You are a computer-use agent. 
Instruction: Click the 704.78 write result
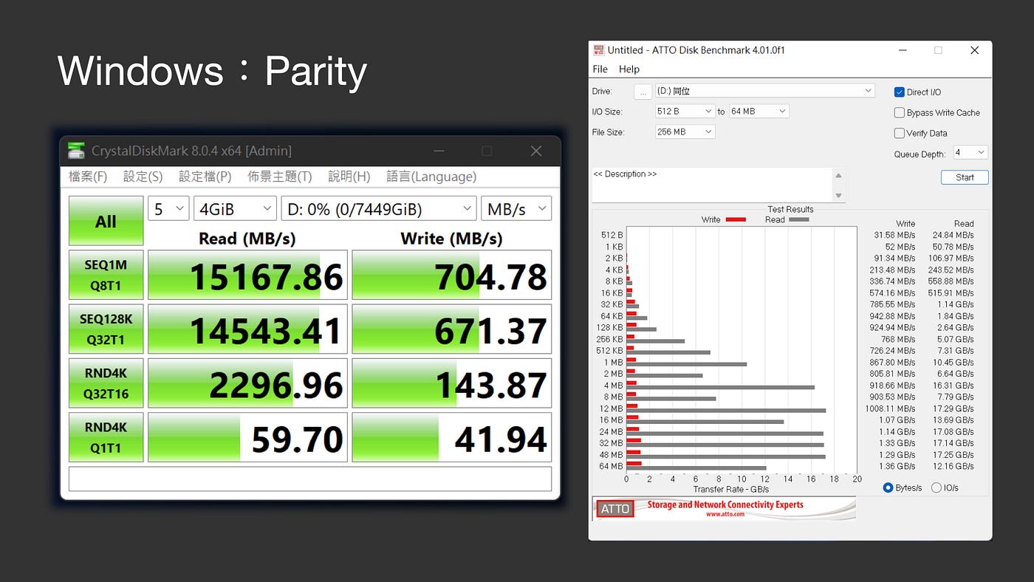[x=451, y=275]
